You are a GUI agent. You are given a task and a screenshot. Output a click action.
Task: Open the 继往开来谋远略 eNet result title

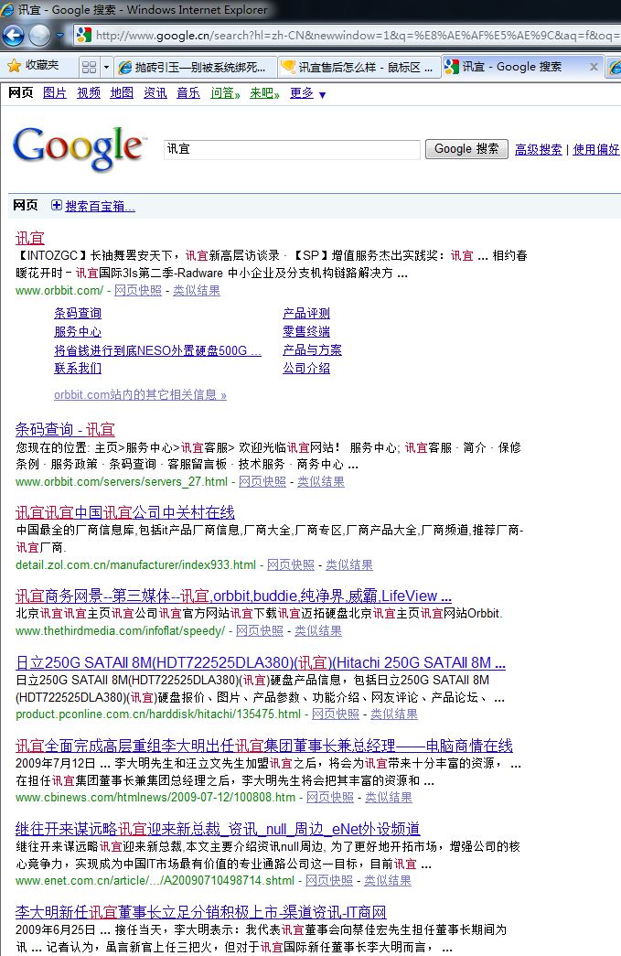[x=218, y=829]
